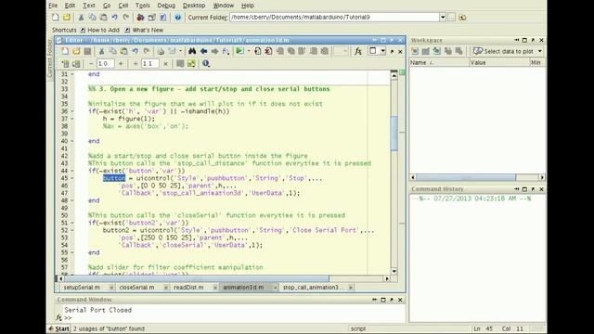Click Import data icon in Workspace toolbar
The height and width of the screenshot is (334, 594).
437,51
